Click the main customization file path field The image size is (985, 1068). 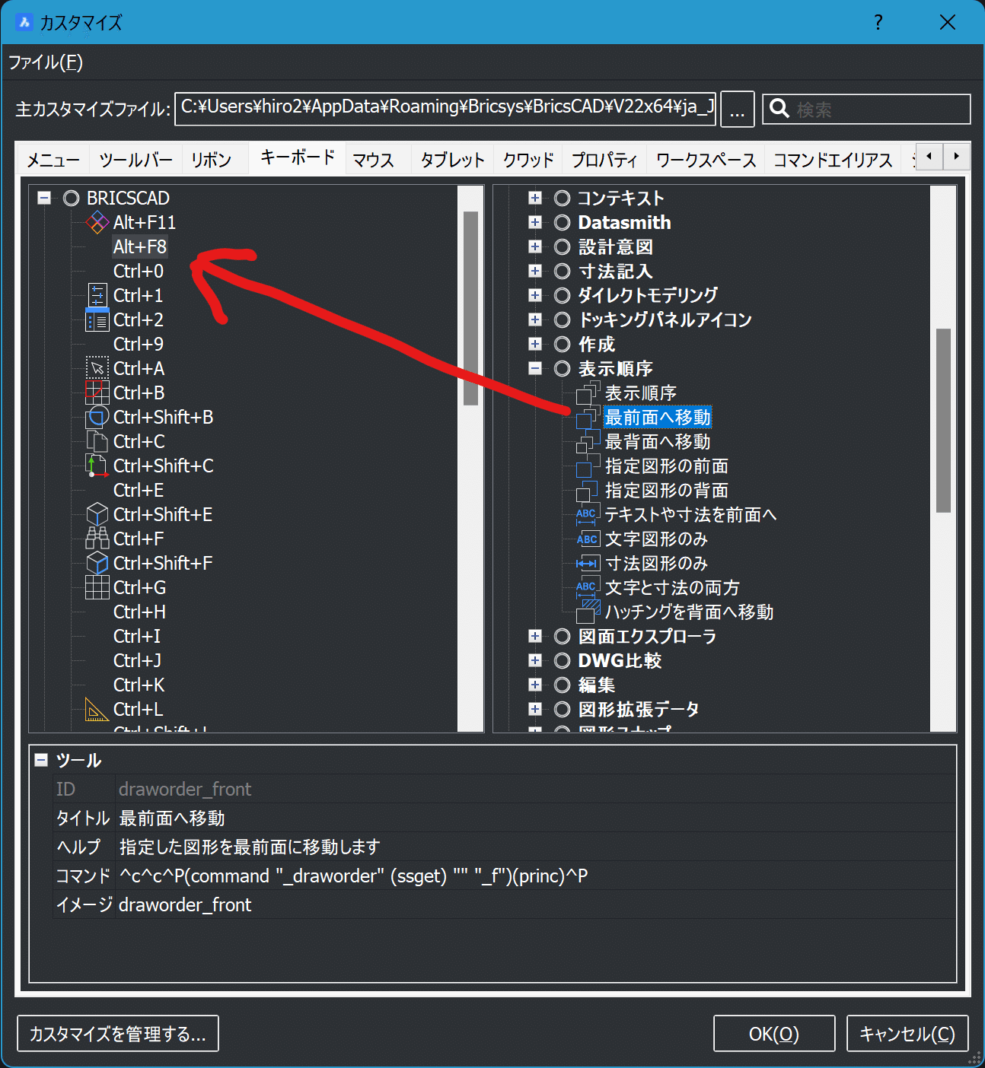445,109
